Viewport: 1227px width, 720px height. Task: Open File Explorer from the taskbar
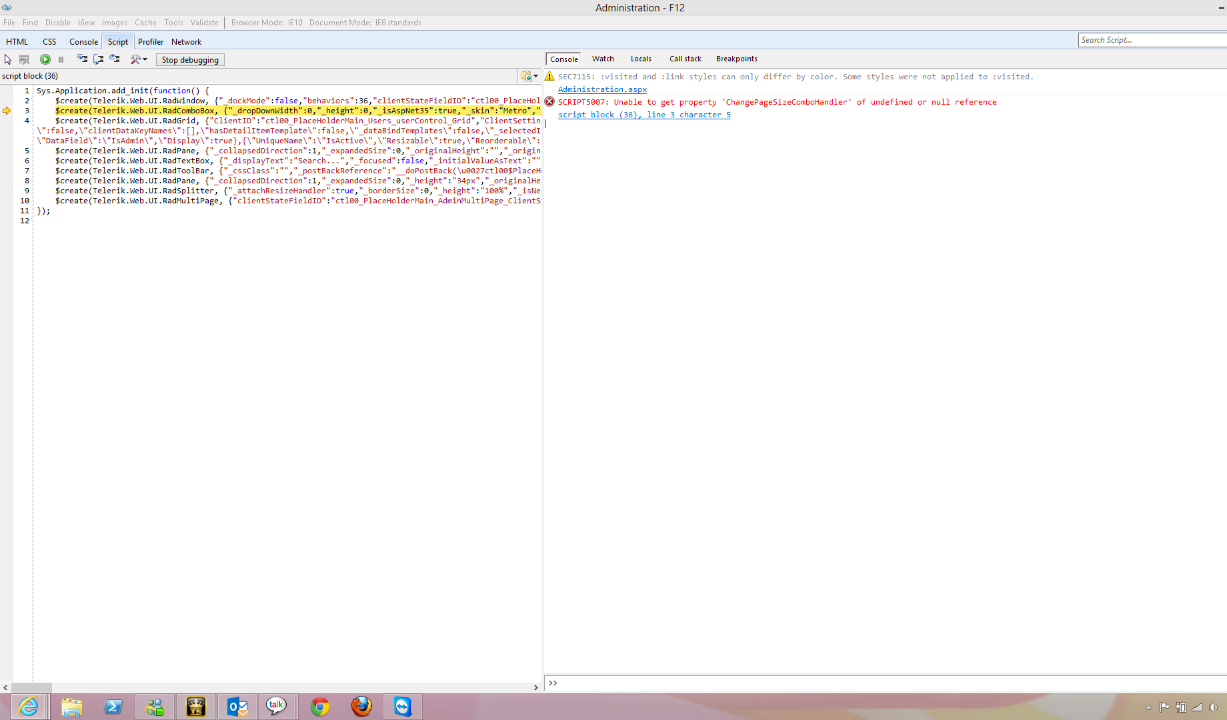71,707
